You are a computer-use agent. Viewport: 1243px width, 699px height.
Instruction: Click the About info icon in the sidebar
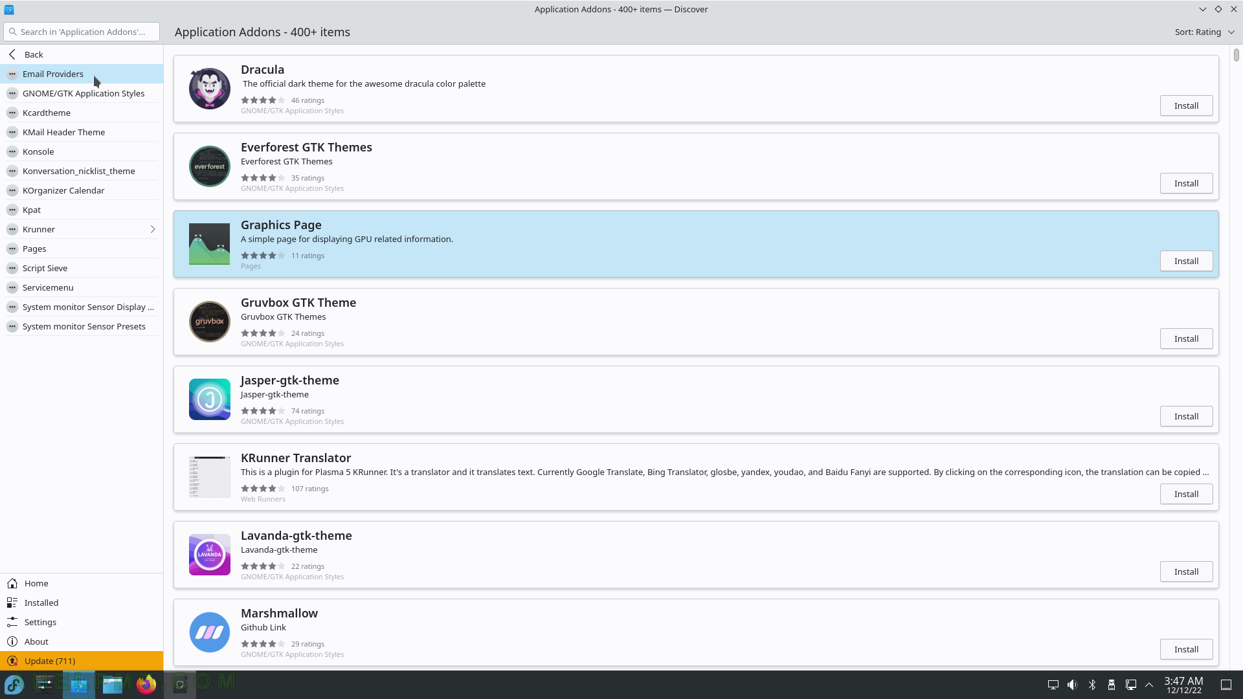coord(12,641)
